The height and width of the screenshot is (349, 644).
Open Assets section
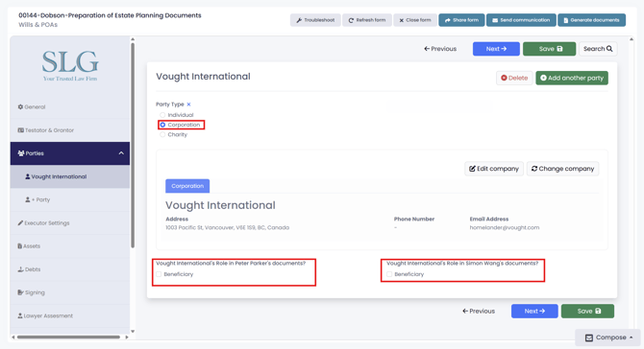[x=70, y=246]
